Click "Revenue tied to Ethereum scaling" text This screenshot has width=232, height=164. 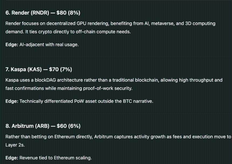56,158
